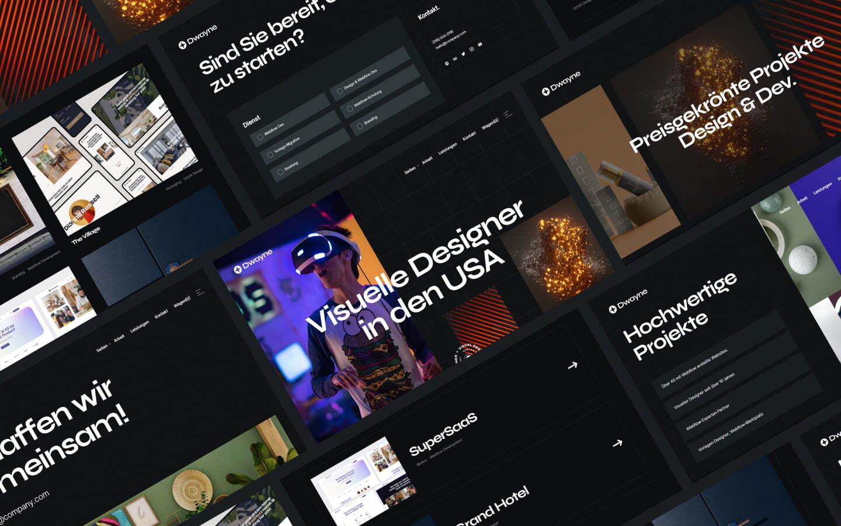The image size is (841, 526).
Task: Select the 'Webflow Dev.' radio option
Action: click(x=260, y=137)
